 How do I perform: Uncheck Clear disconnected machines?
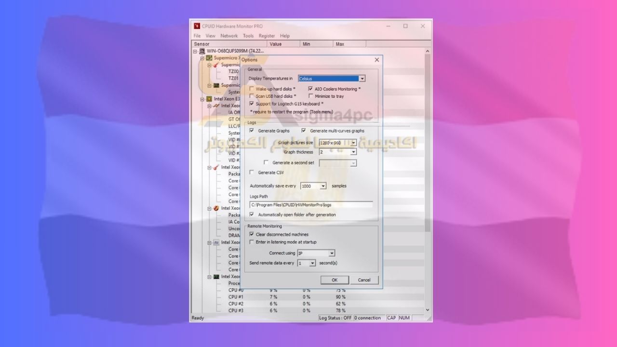(x=252, y=234)
